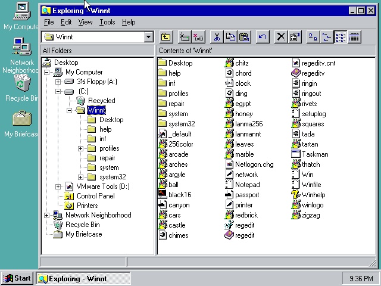Select the Notepad file in contents list
Image resolution: width=381 pixels, height=286 pixels.
tap(247, 185)
